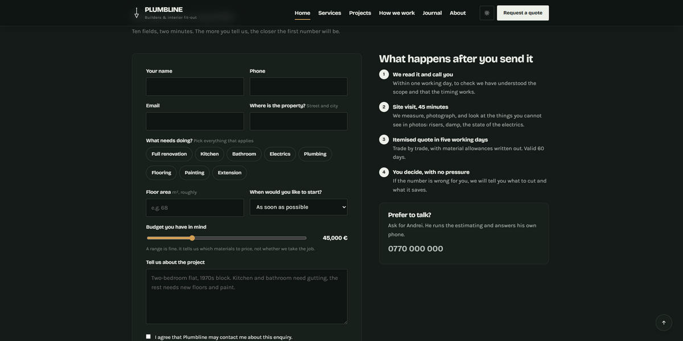Click 'We read it and call you' step
683x341 pixels.
pyautogui.click(x=423, y=74)
